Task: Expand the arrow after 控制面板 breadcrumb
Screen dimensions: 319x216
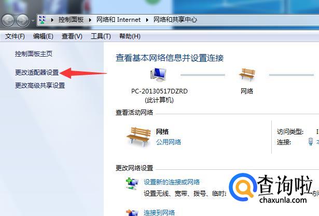Action: click(90, 20)
